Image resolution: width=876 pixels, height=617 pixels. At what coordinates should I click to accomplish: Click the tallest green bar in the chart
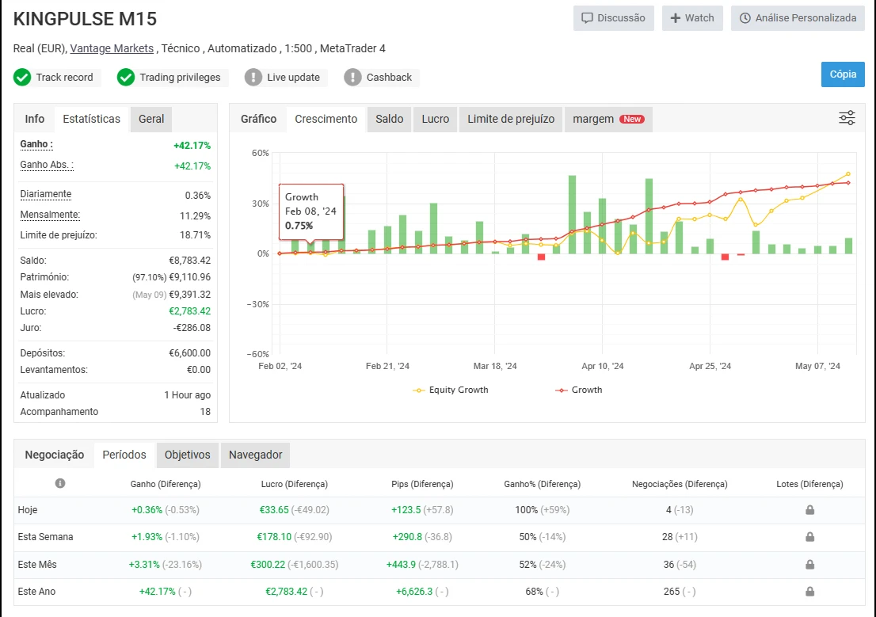click(x=572, y=214)
